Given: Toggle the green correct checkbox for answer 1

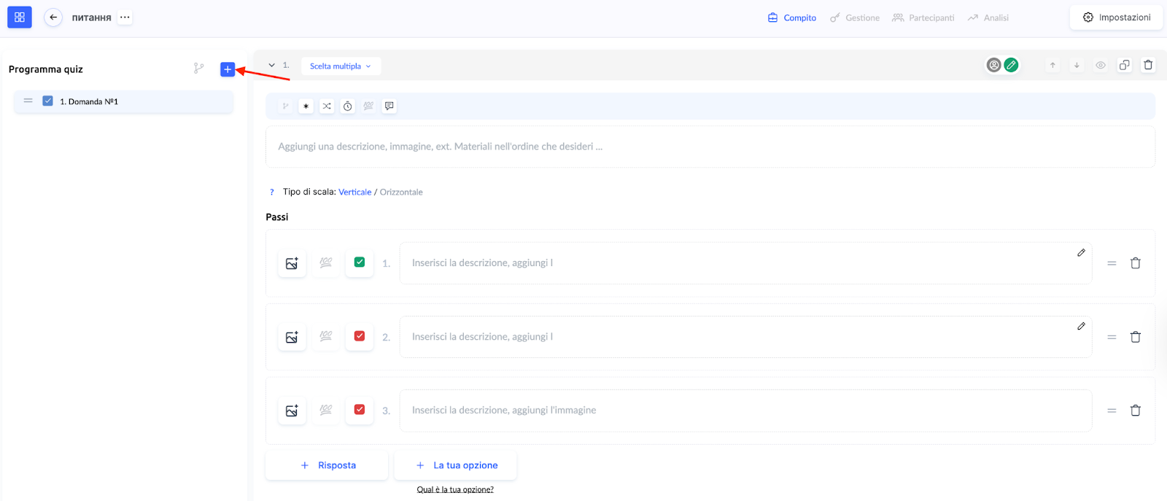Looking at the screenshot, I should tap(360, 263).
